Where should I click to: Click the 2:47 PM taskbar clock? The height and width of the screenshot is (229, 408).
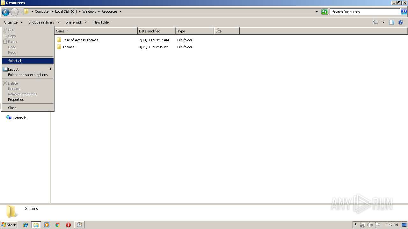click(391, 225)
